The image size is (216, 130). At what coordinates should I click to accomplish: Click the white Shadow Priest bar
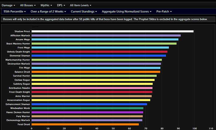pos(112,31)
